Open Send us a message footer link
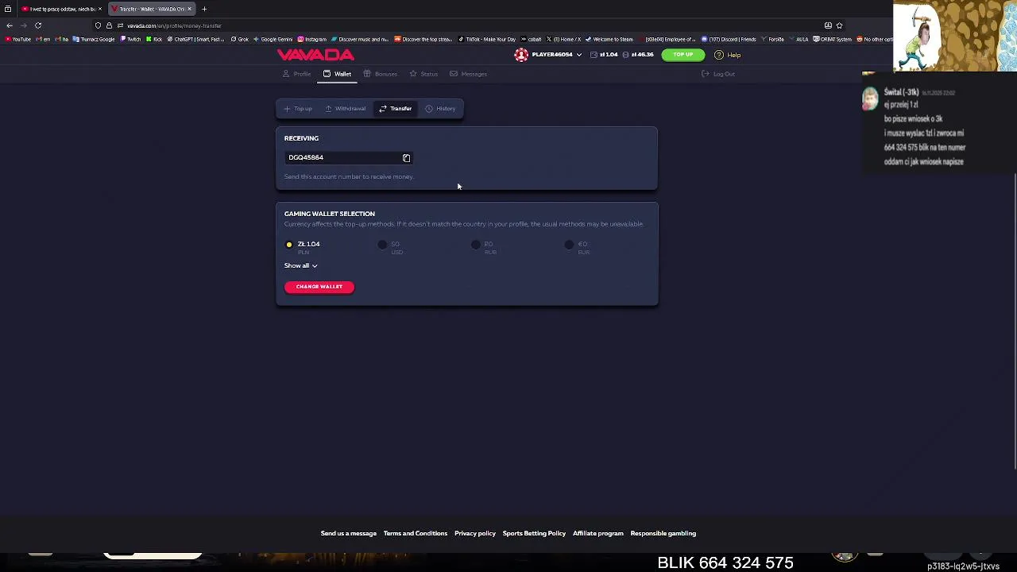The image size is (1017, 572). click(349, 533)
